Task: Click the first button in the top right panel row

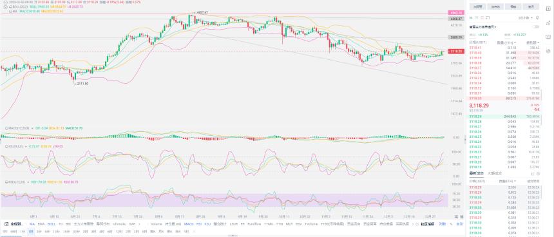Action: click(478, 6)
